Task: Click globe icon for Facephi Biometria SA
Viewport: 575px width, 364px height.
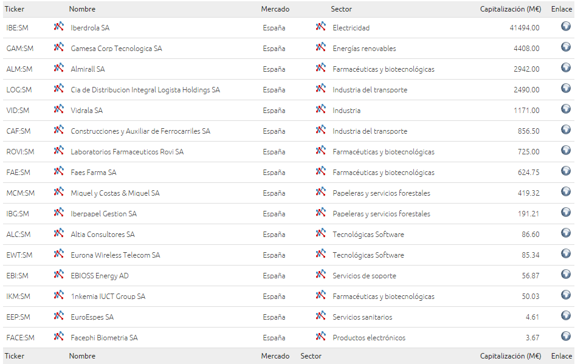Action: tap(566, 336)
